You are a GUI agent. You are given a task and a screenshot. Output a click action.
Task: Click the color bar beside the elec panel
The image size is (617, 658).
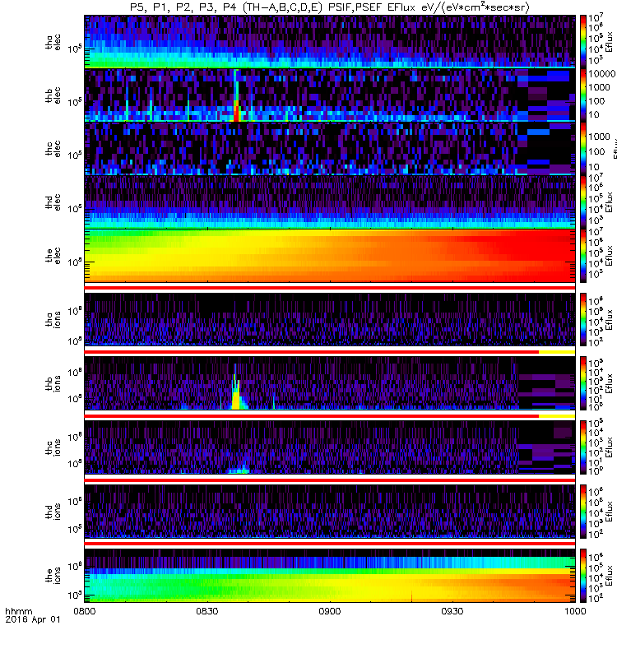point(583,255)
